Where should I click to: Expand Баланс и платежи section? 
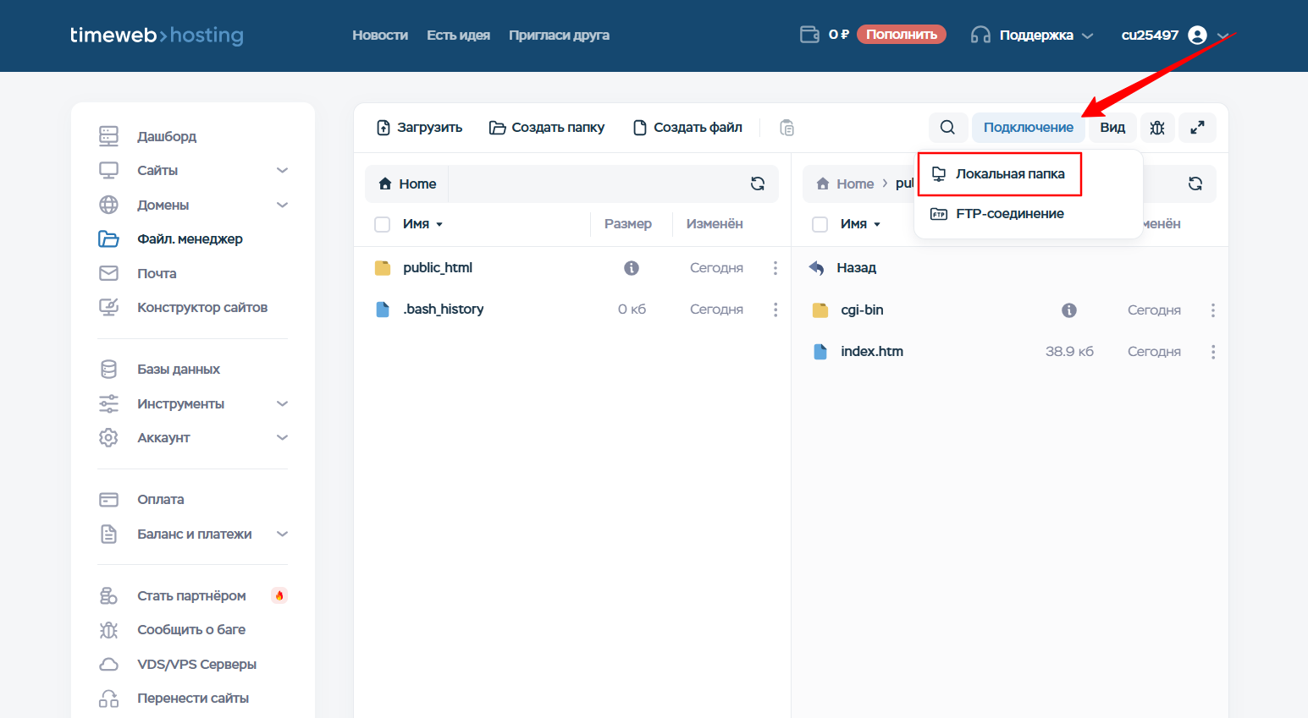282,534
